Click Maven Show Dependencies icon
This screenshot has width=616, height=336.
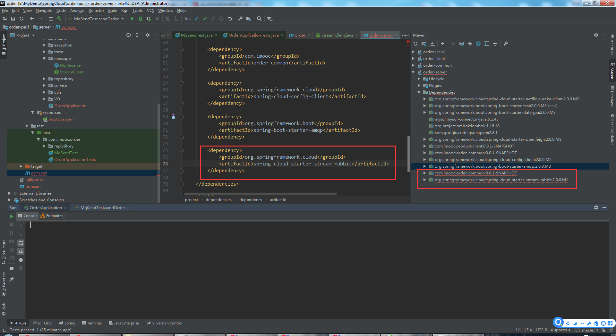click(487, 44)
